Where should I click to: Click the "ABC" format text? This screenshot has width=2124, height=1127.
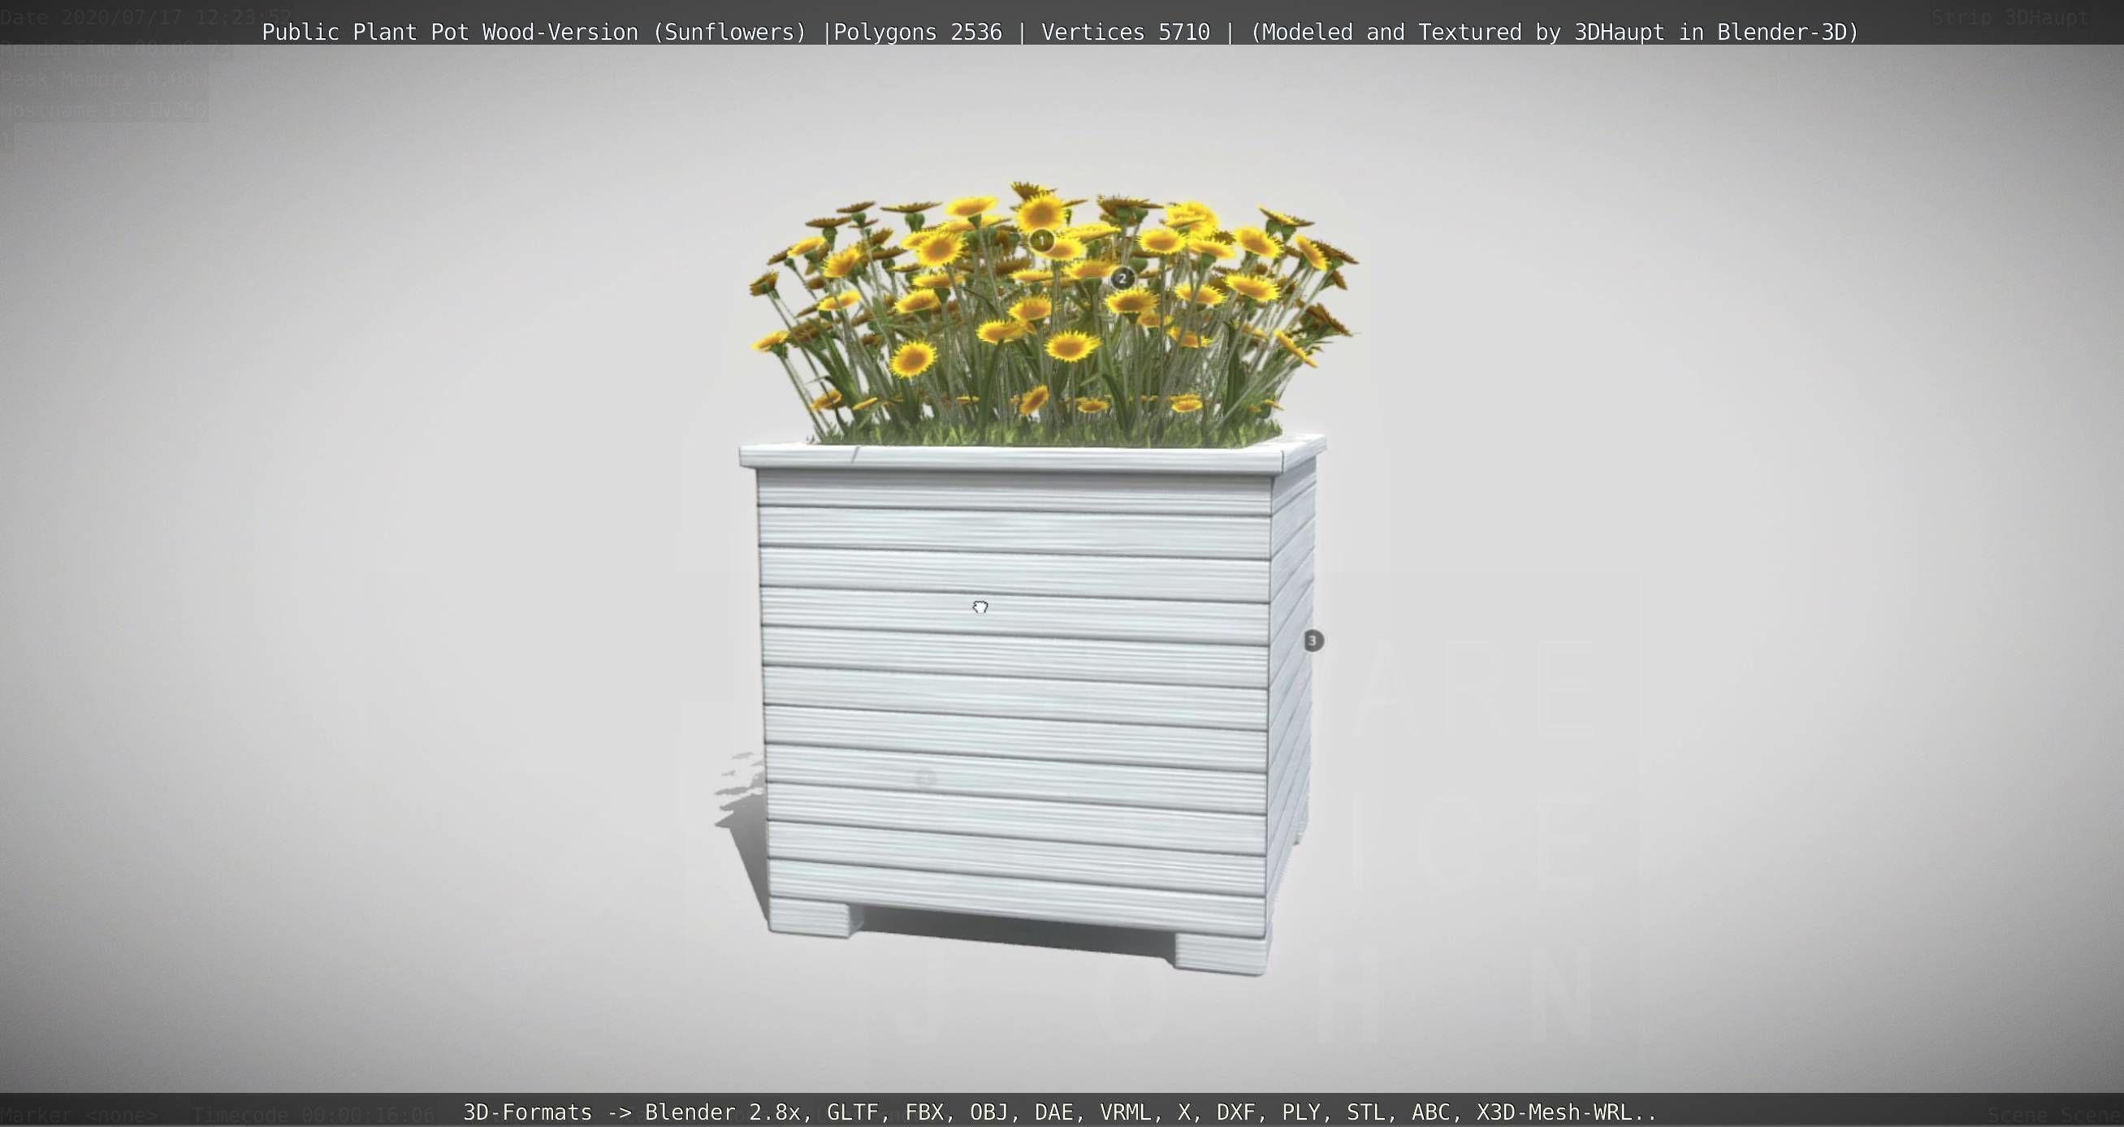point(1431,1112)
